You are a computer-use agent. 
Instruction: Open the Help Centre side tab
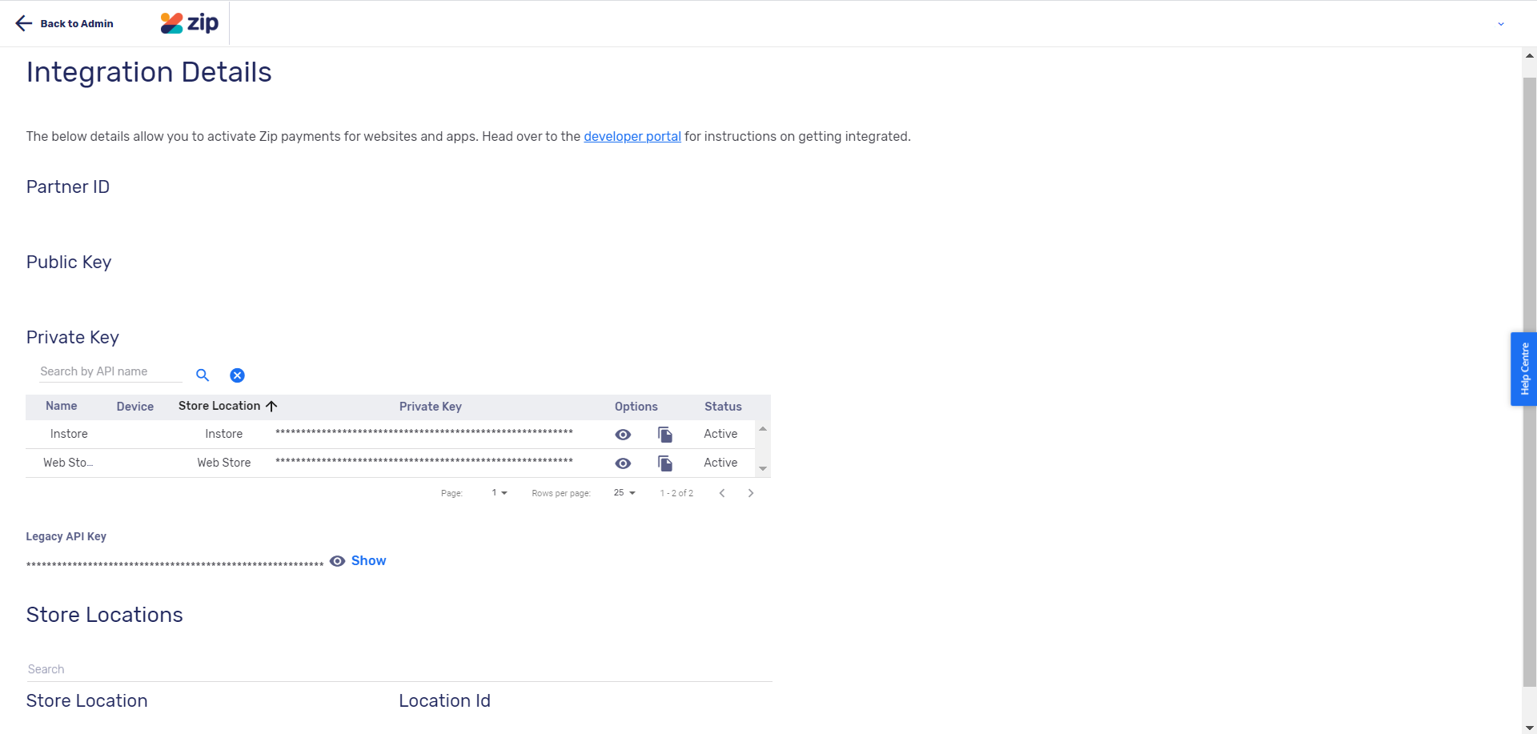coord(1523,369)
